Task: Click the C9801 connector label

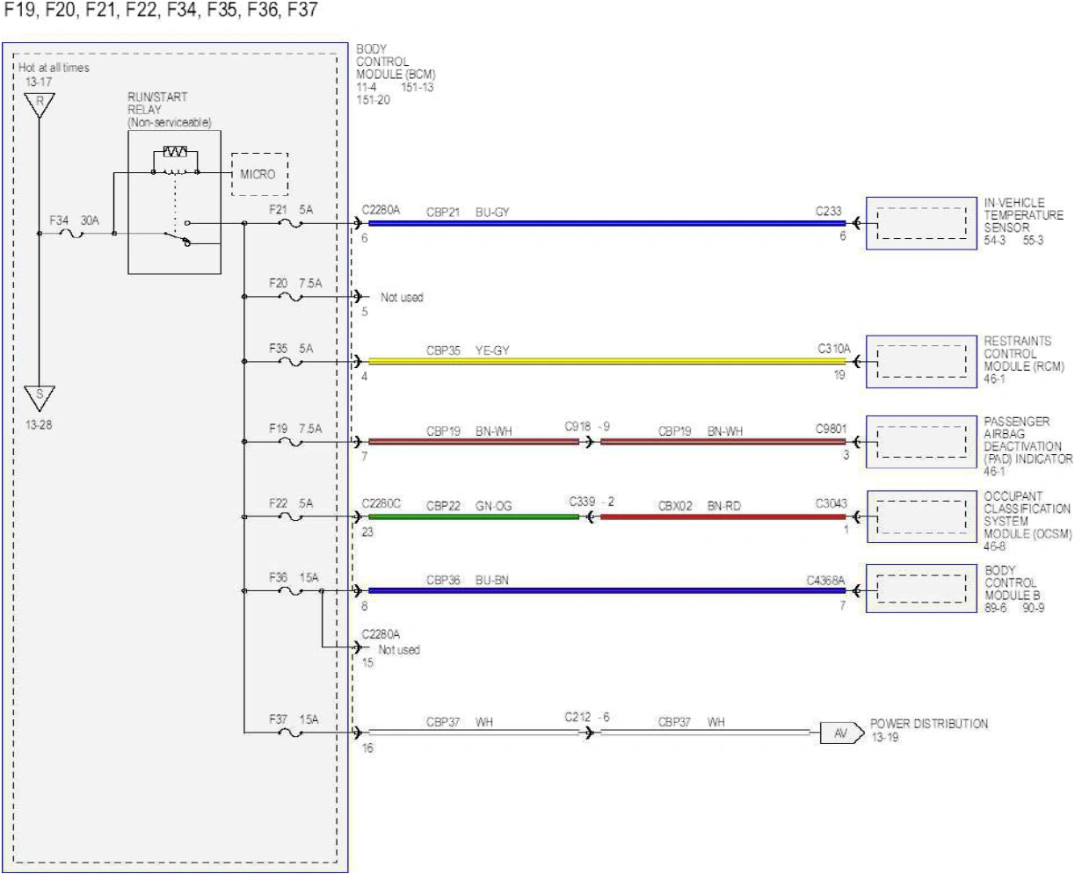Action: pyautogui.click(x=831, y=429)
